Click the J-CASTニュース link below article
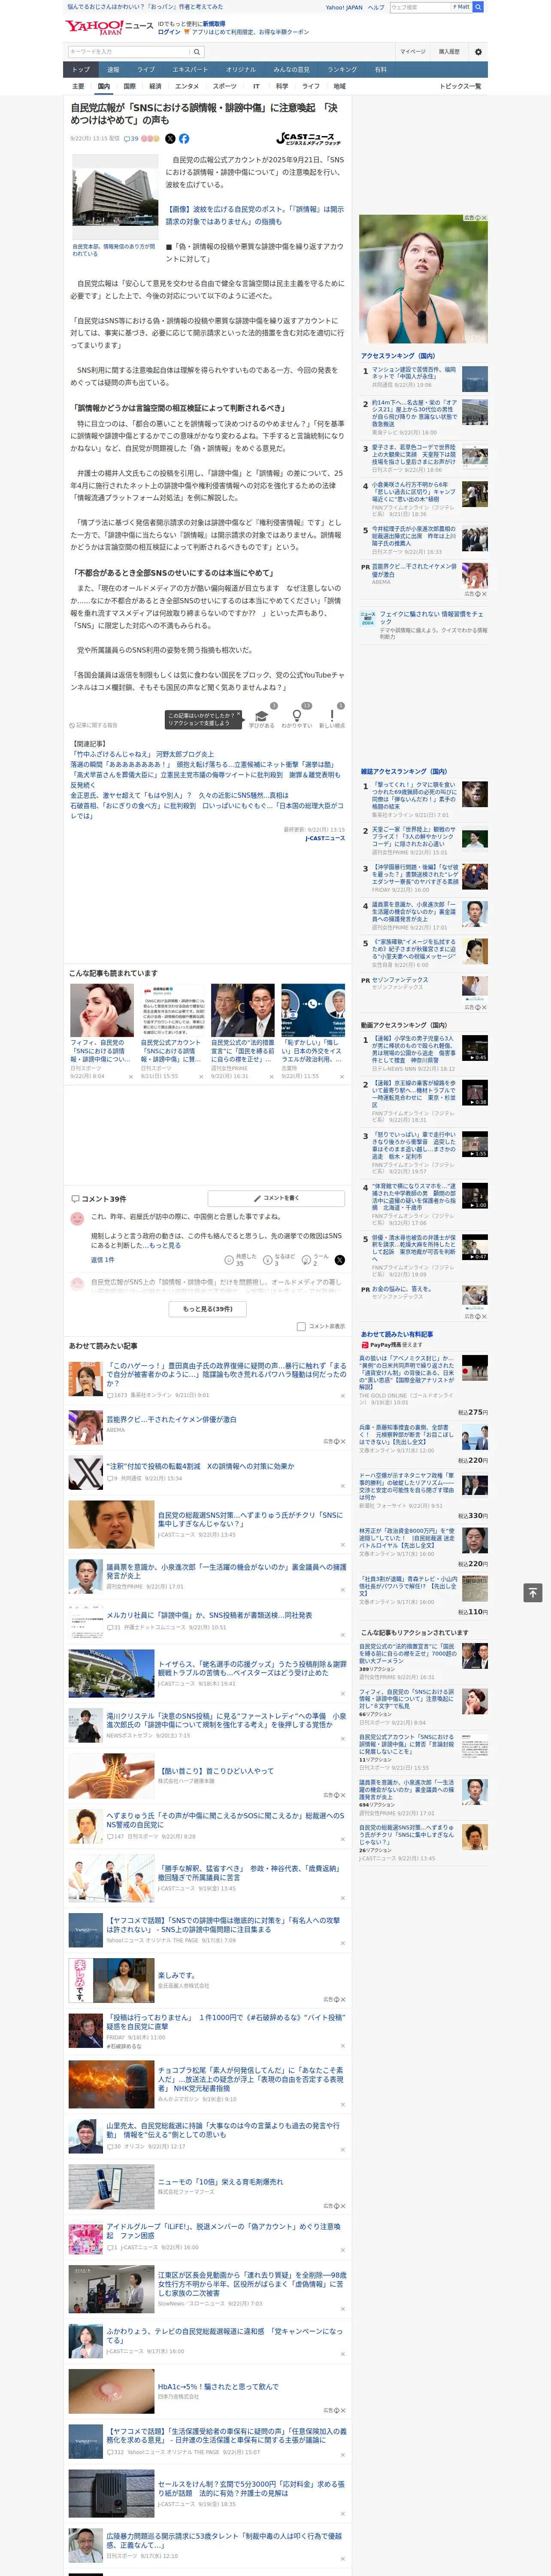 tap(325, 838)
